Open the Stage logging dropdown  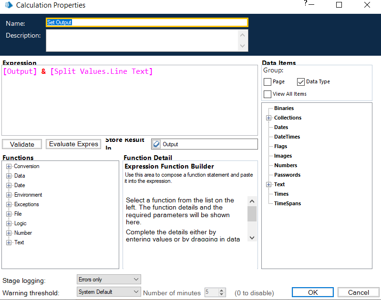(x=109, y=280)
